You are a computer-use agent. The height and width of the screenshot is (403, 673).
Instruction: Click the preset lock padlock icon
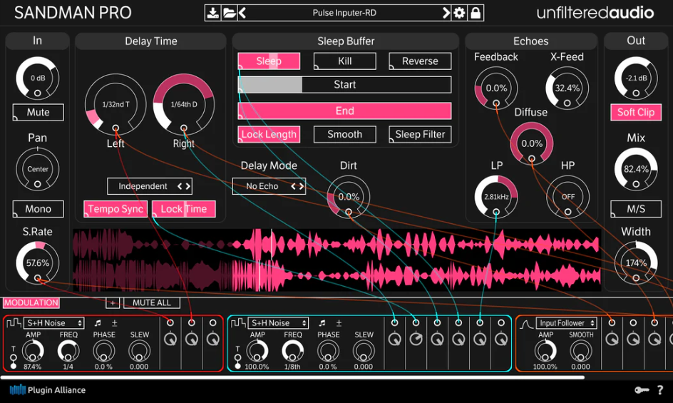pos(476,13)
